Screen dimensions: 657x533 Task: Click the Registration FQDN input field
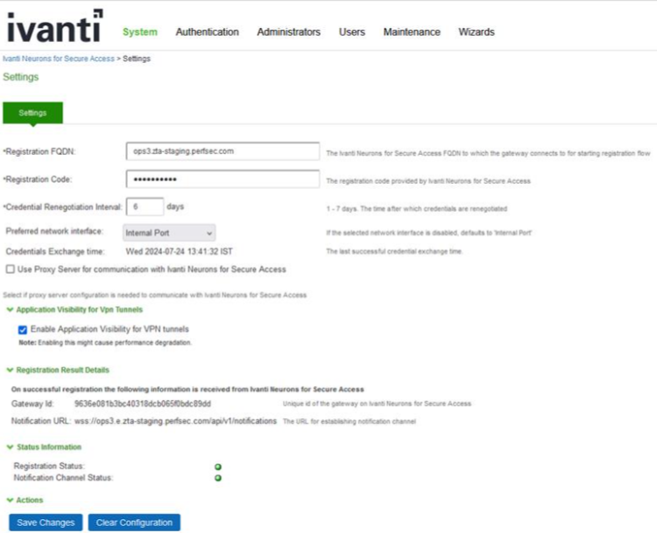223,151
